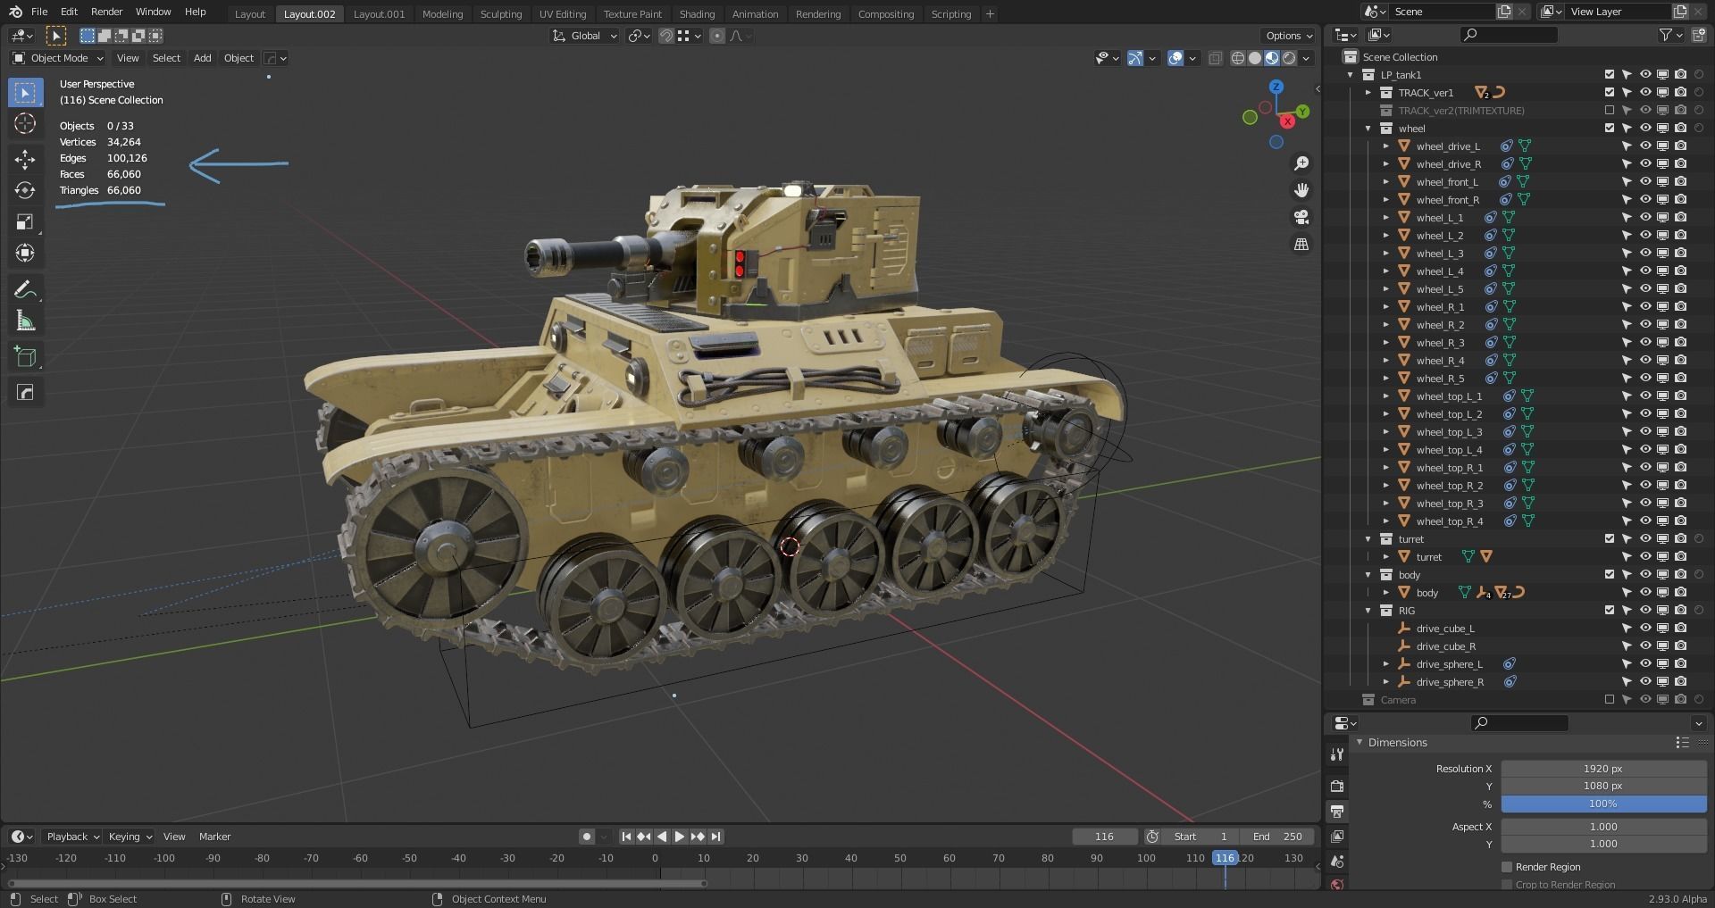Screen dimensions: 1715x908
Task: Collapse the Dimensions panel
Action: click(x=1360, y=743)
